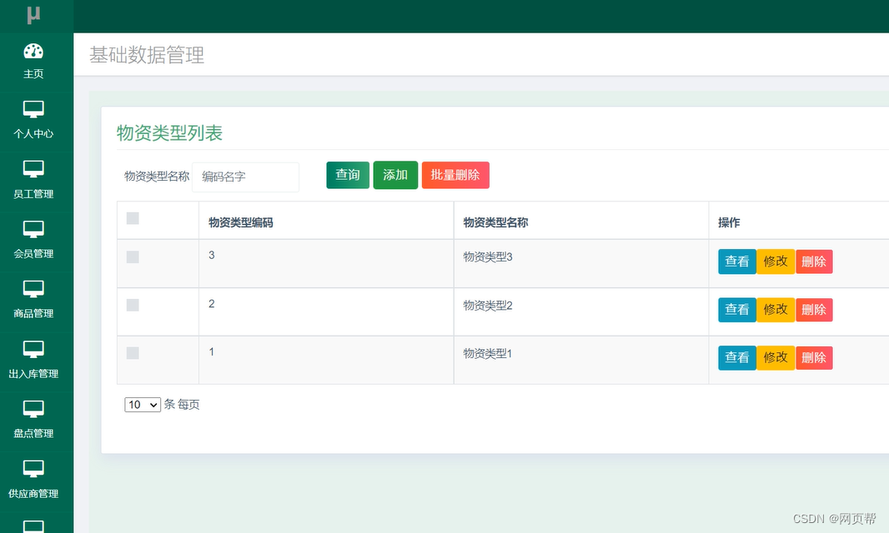The height and width of the screenshot is (533, 889).
Task: Open 商品管理 monitor icon
Action: [33, 290]
